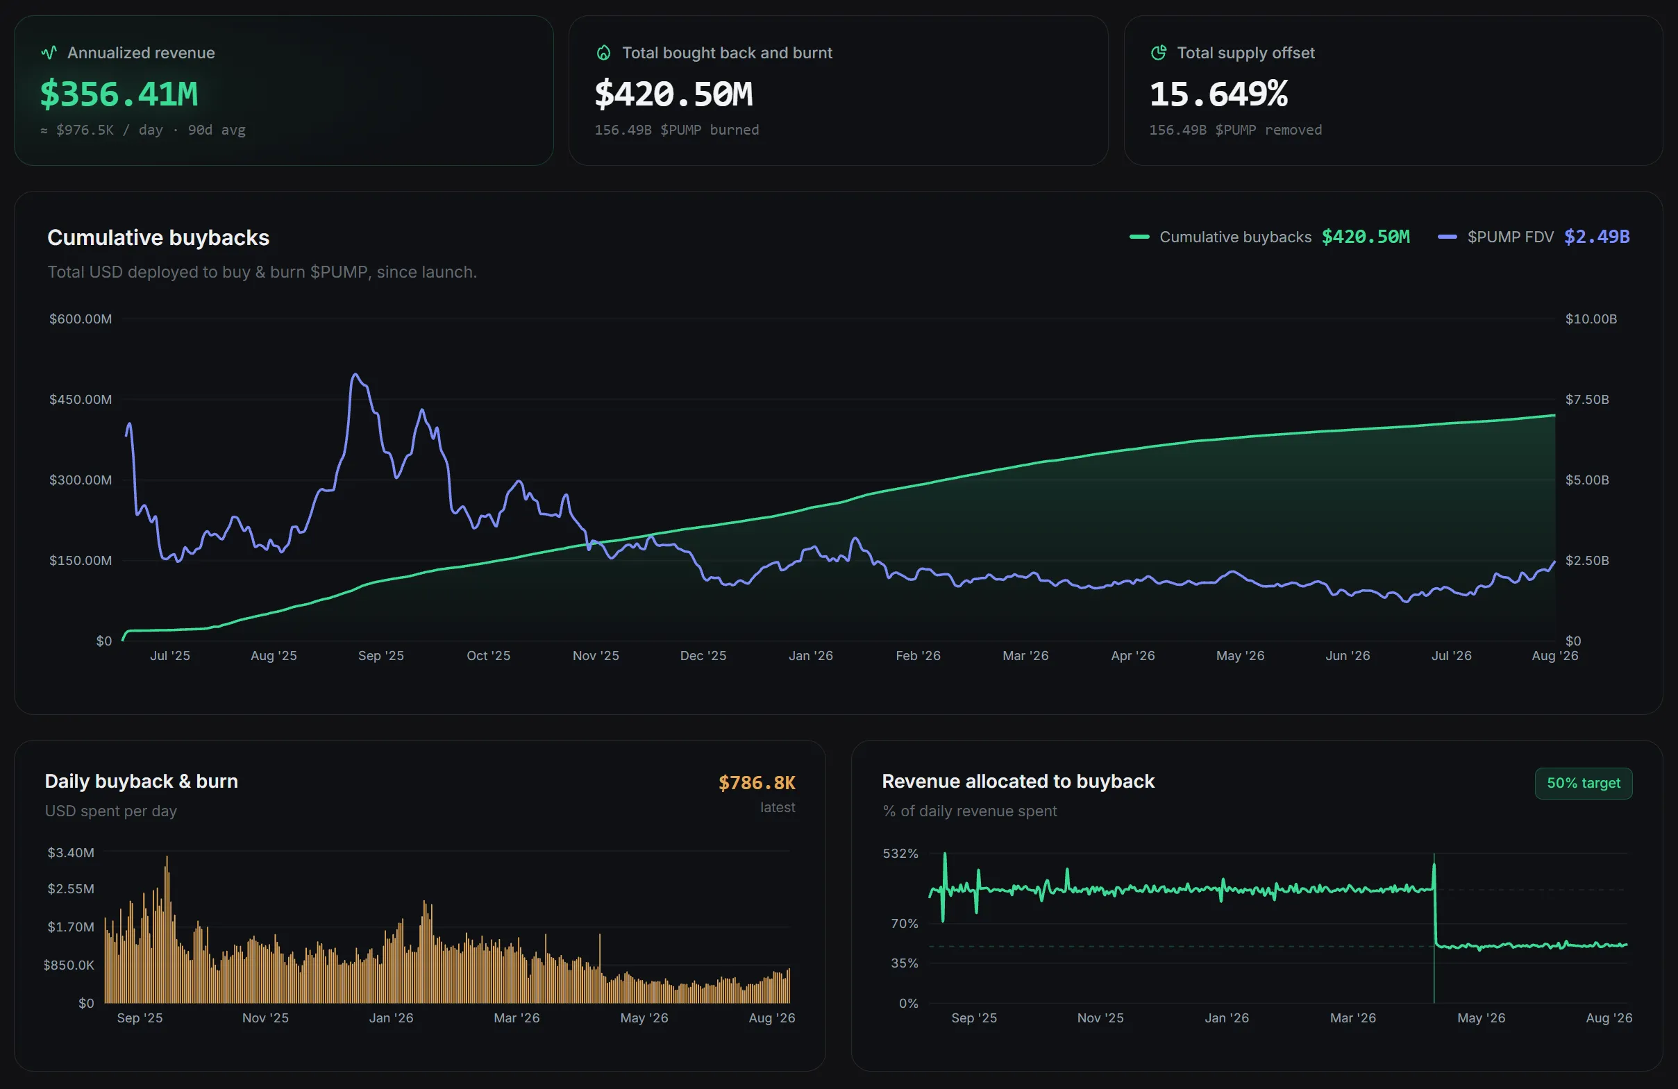Click the end point of cumulative buybacks line
The height and width of the screenshot is (1089, 1678).
[1554, 416]
